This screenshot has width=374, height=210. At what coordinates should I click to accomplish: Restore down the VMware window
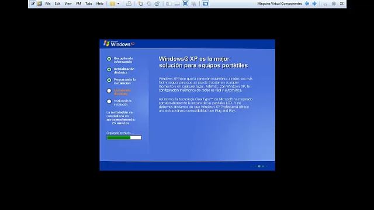click(x=334, y=3)
